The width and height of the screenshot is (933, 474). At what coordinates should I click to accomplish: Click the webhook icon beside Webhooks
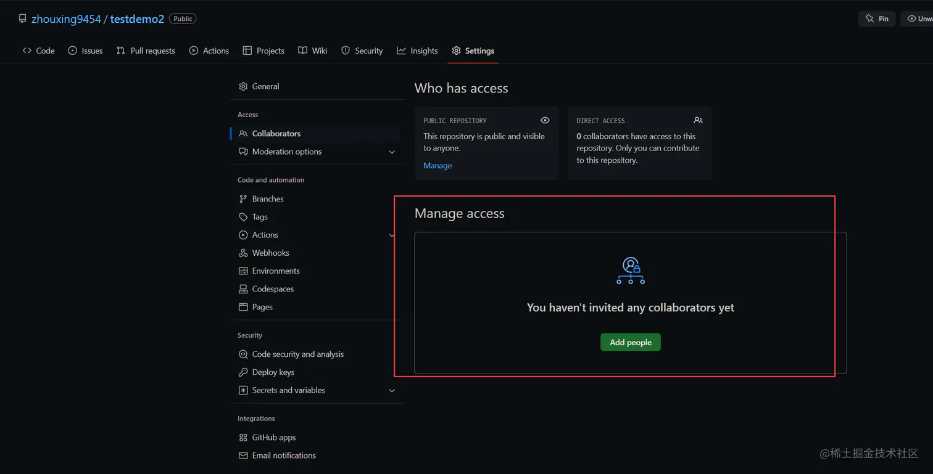(x=243, y=253)
